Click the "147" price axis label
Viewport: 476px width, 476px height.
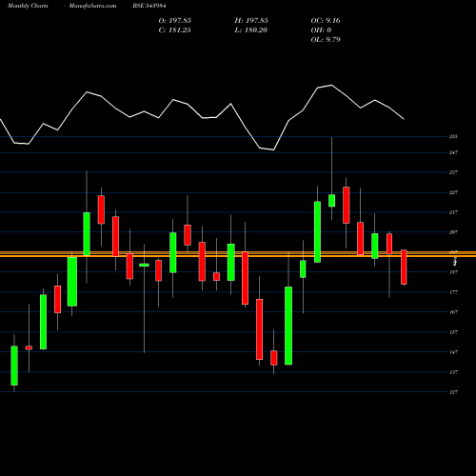pos(453,352)
